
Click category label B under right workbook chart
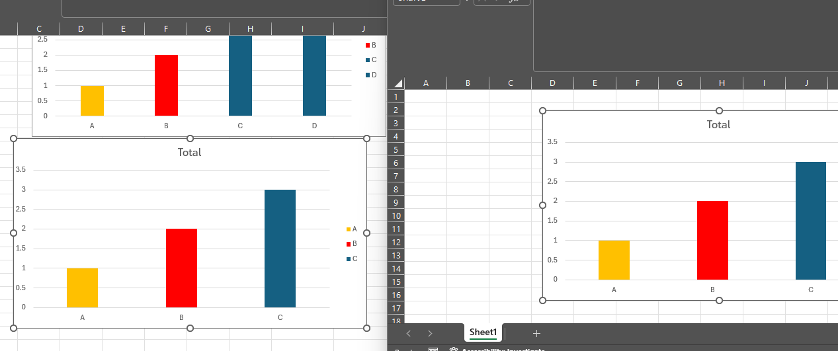[x=712, y=290]
